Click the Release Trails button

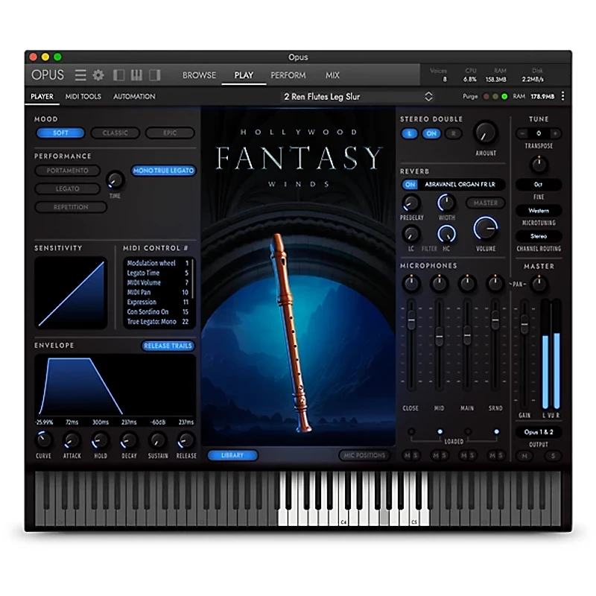(x=167, y=346)
